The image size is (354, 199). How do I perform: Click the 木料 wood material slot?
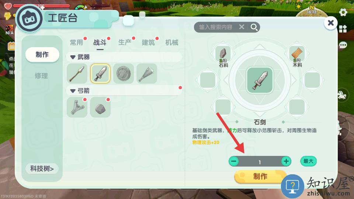297,54
